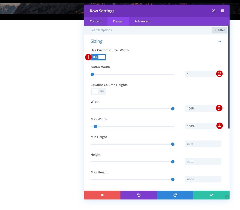This screenshot has height=210, width=240.
Task: Enable the Equalize Column Heights toggle
Action: pos(98,92)
